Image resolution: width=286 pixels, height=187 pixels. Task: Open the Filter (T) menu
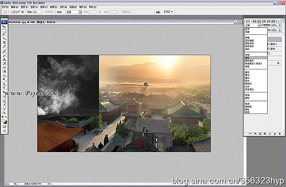pyautogui.click(x=53, y=7)
